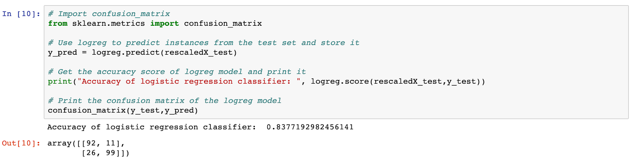Click the 'Print the confusion matrix' comment
Image resolution: width=634 pixels, height=159 pixels.
[164, 101]
